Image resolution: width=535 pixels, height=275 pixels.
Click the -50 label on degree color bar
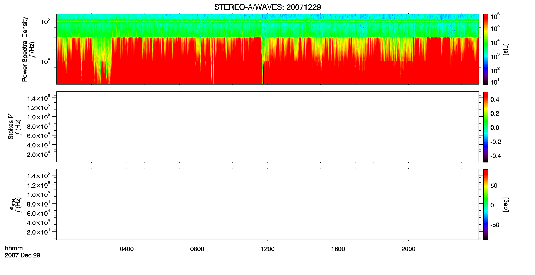coord(495,225)
